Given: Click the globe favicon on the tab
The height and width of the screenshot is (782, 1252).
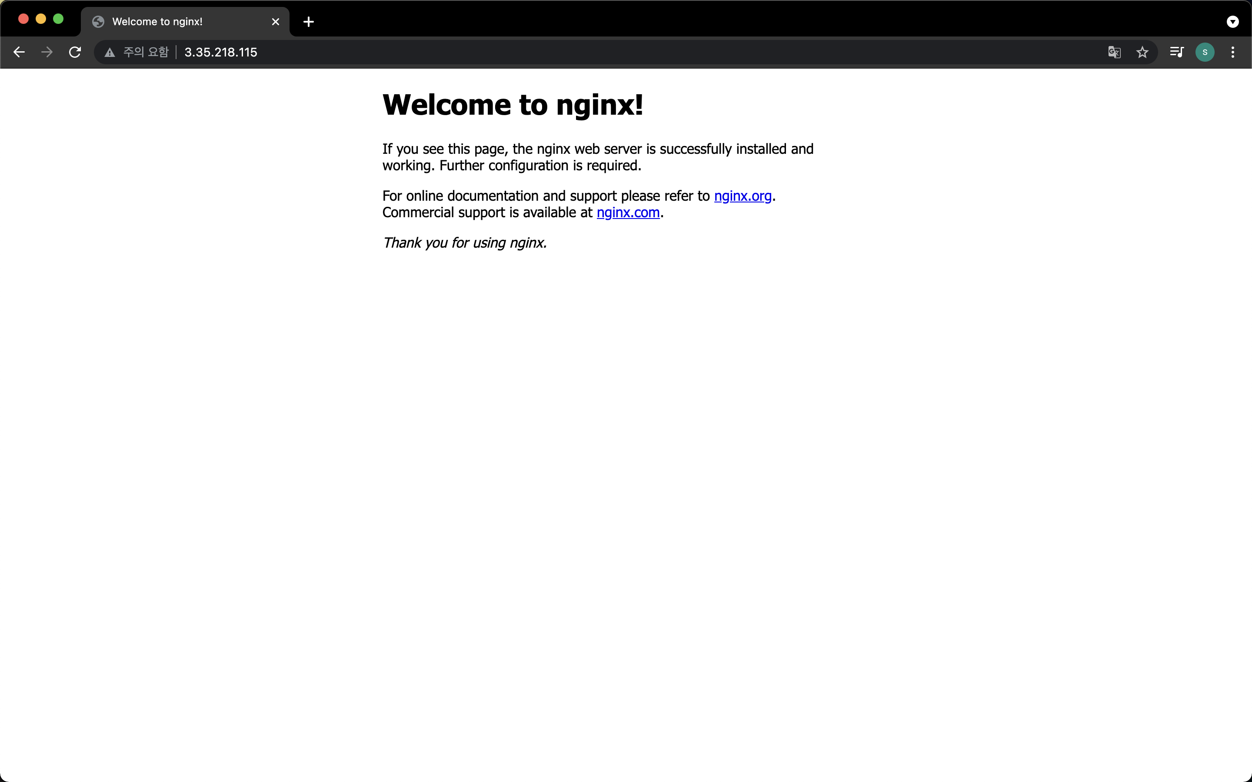Looking at the screenshot, I should 98,22.
